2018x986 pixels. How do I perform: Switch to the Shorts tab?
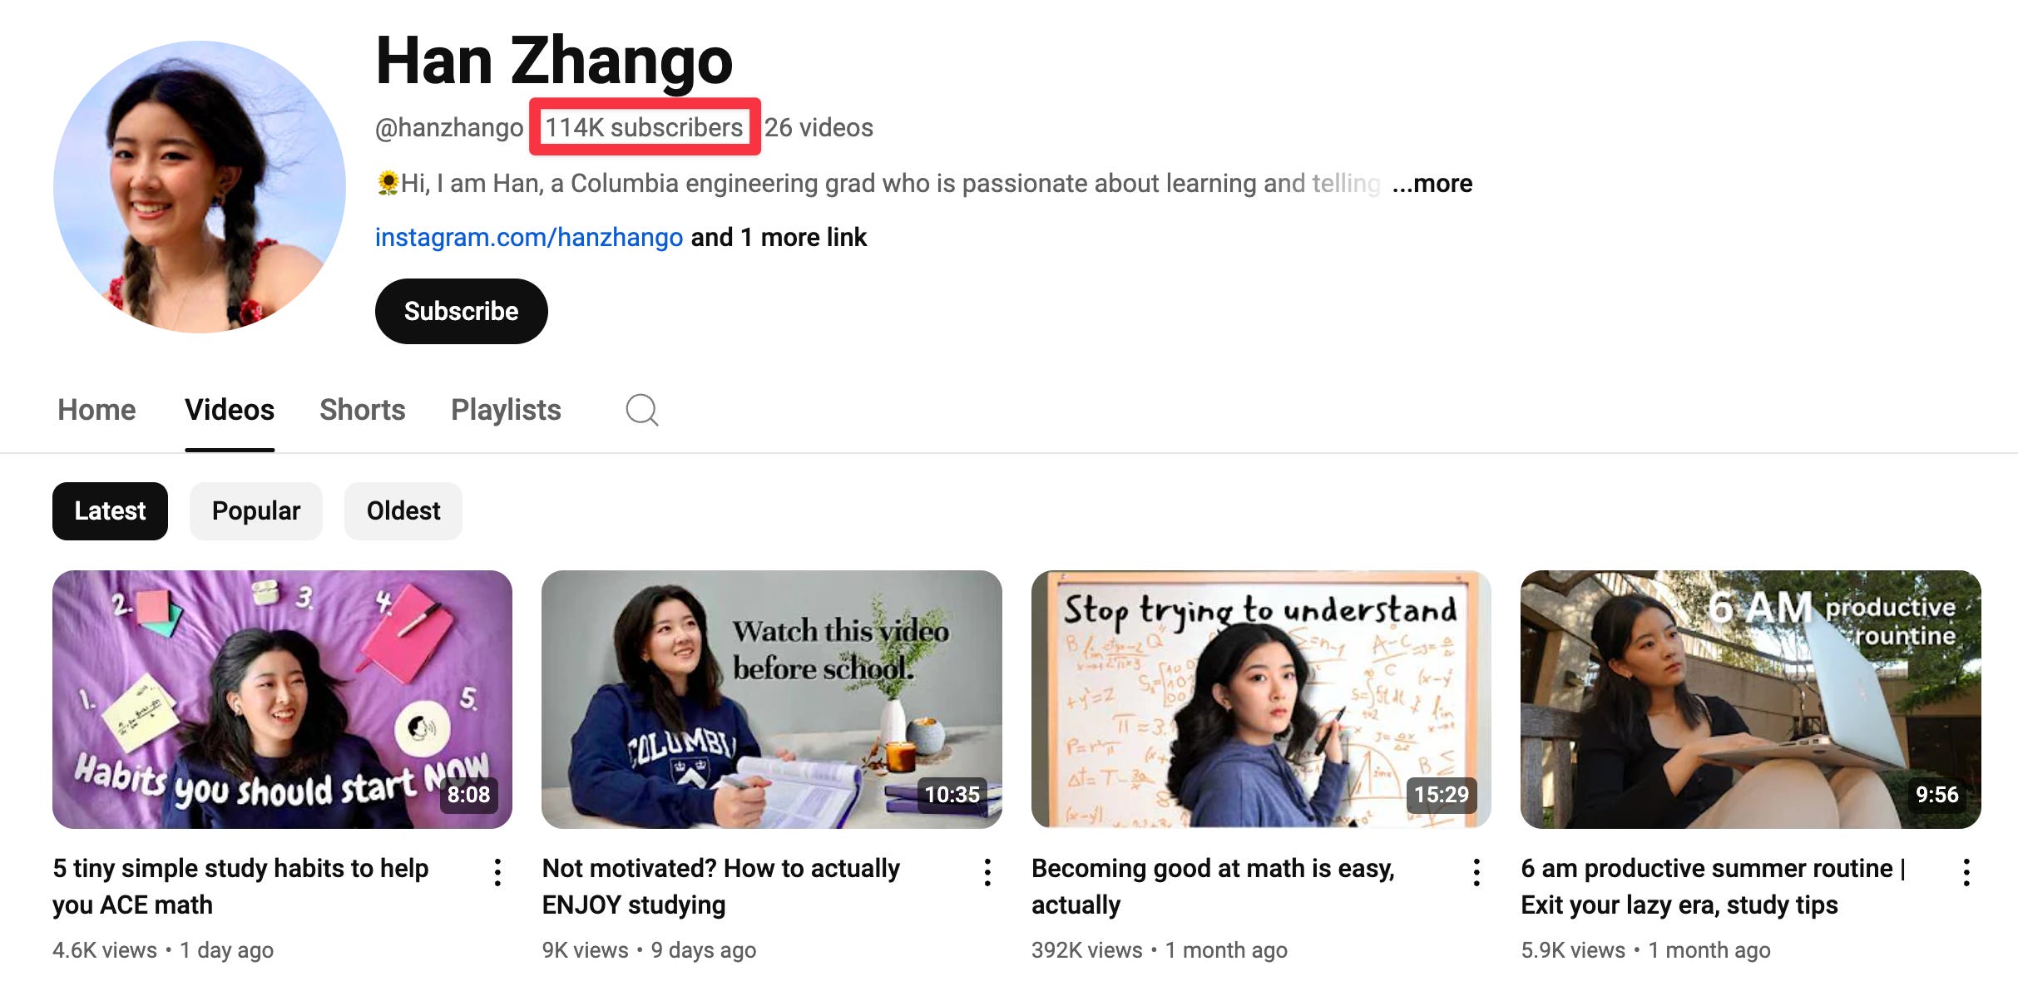pos(362,410)
